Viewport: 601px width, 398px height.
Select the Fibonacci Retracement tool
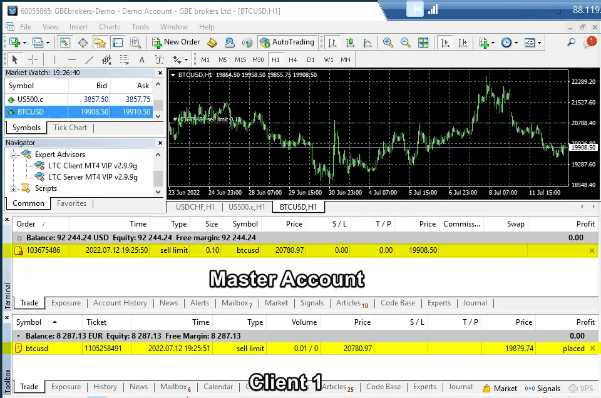pos(124,59)
